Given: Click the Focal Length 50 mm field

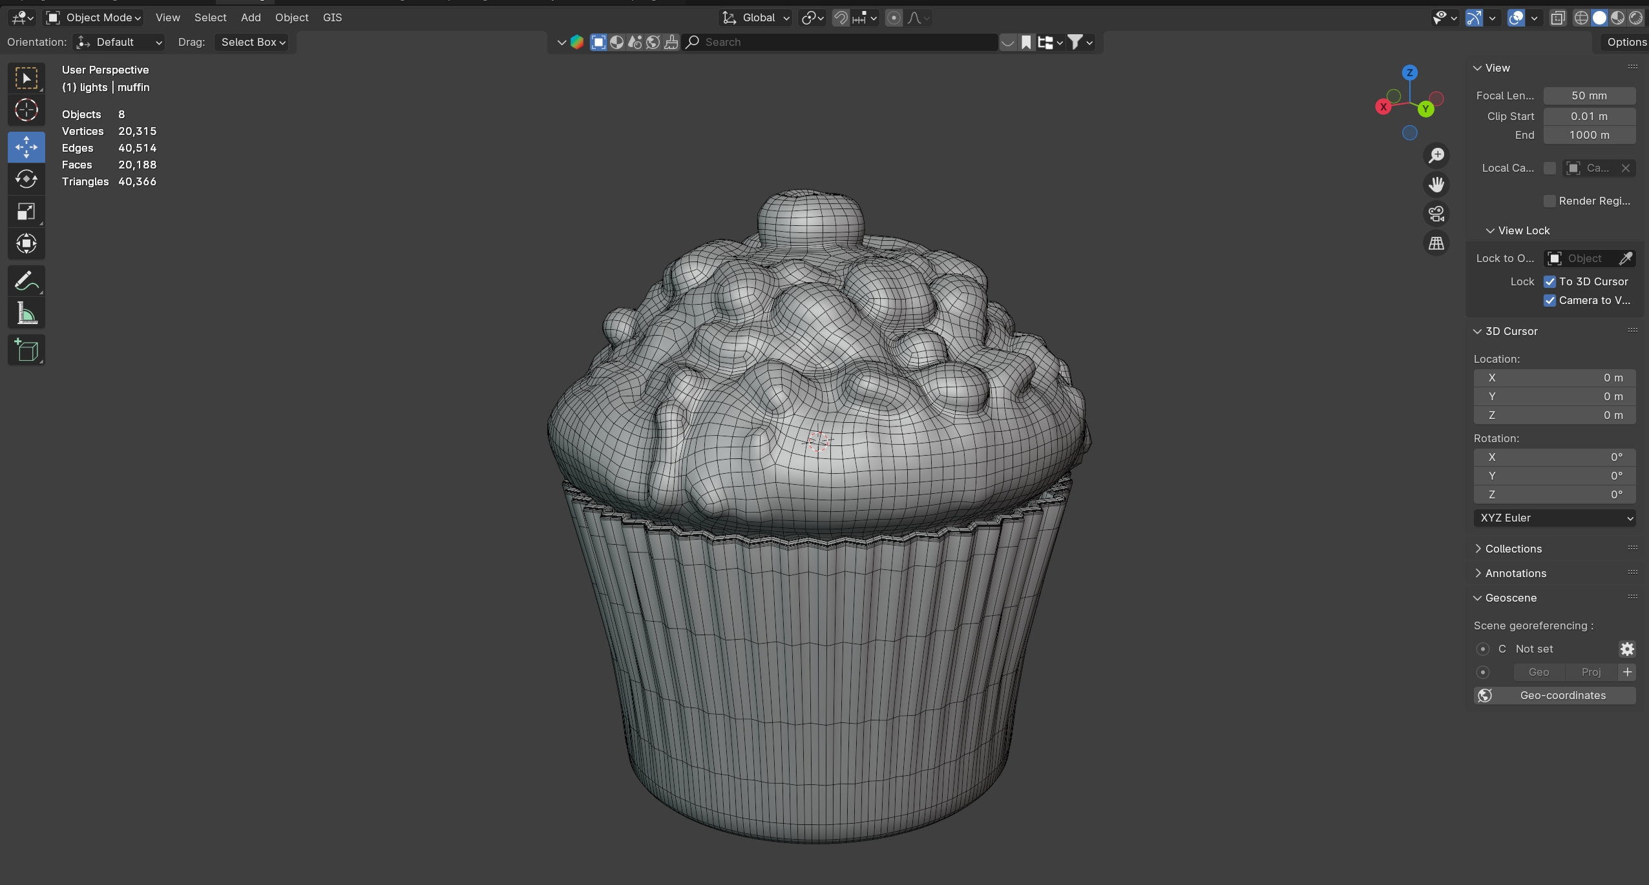Looking at the screenshot, I should coord(1589,96).
